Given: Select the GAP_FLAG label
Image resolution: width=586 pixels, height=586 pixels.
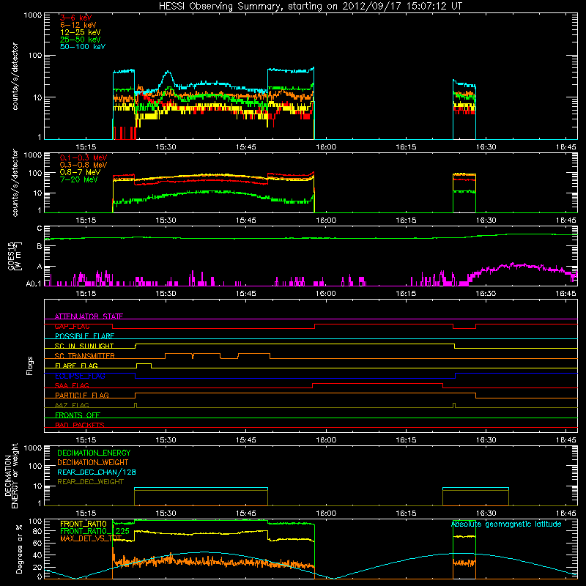Looking at the screenshot, I should (x=72, y=326).
